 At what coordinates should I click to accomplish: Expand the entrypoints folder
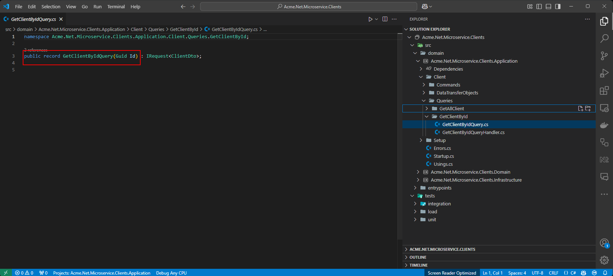(415, 188)
